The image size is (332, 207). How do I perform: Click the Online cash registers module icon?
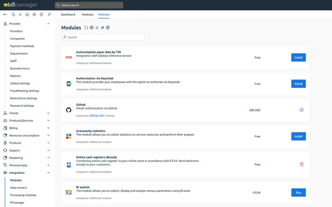click(68, 164)
